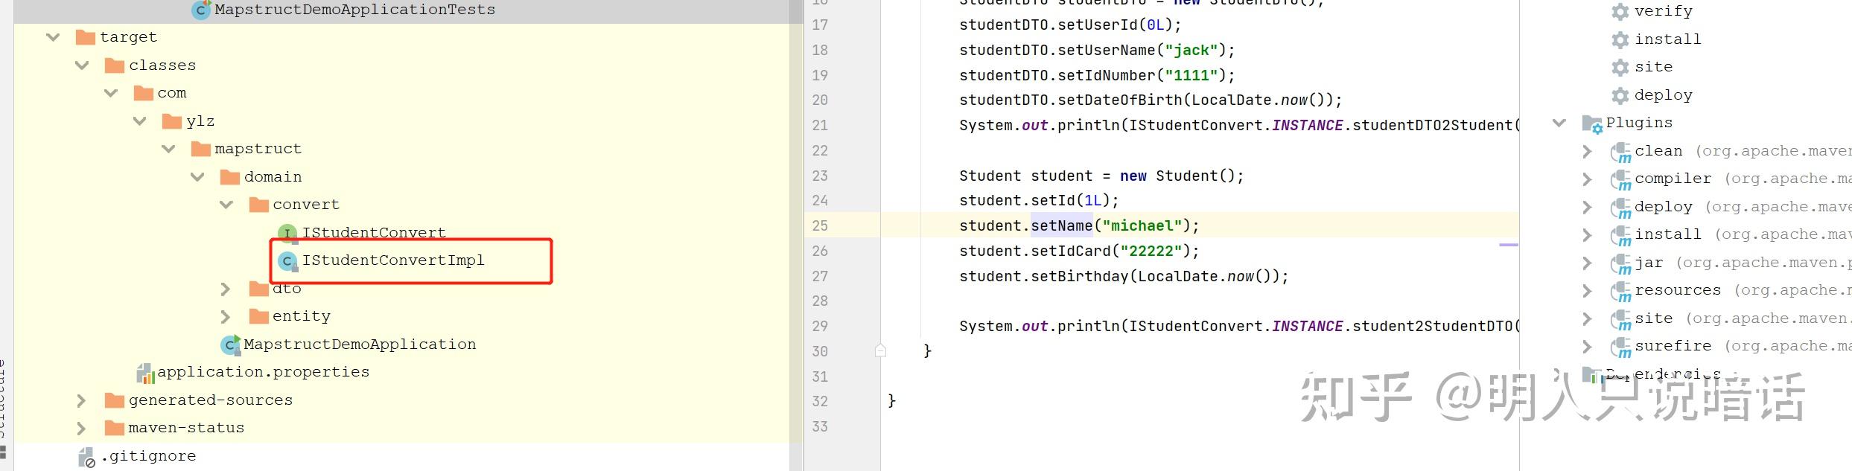Click the MapstructDemoApplication run class icon
Image resolution: width=1852 pixels, height=471 pixels.
[231, 345]
